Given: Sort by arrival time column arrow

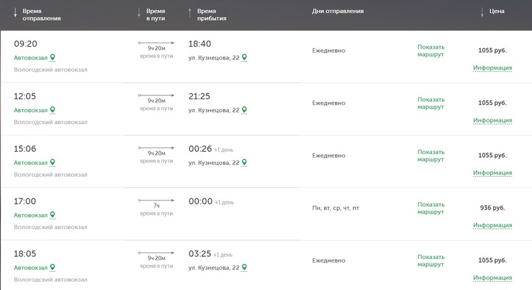Looking at the screenshot, I should [189, 12].
